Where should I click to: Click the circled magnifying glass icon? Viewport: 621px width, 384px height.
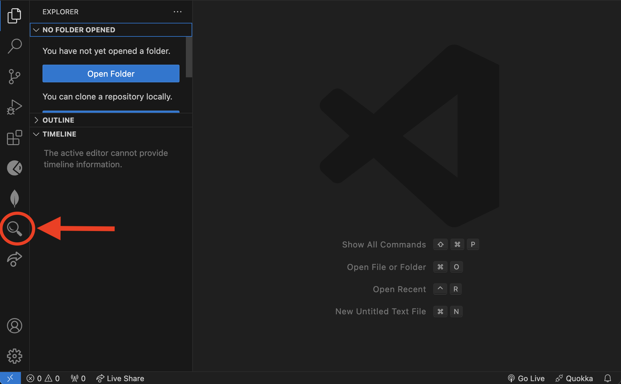click(15, 229)
